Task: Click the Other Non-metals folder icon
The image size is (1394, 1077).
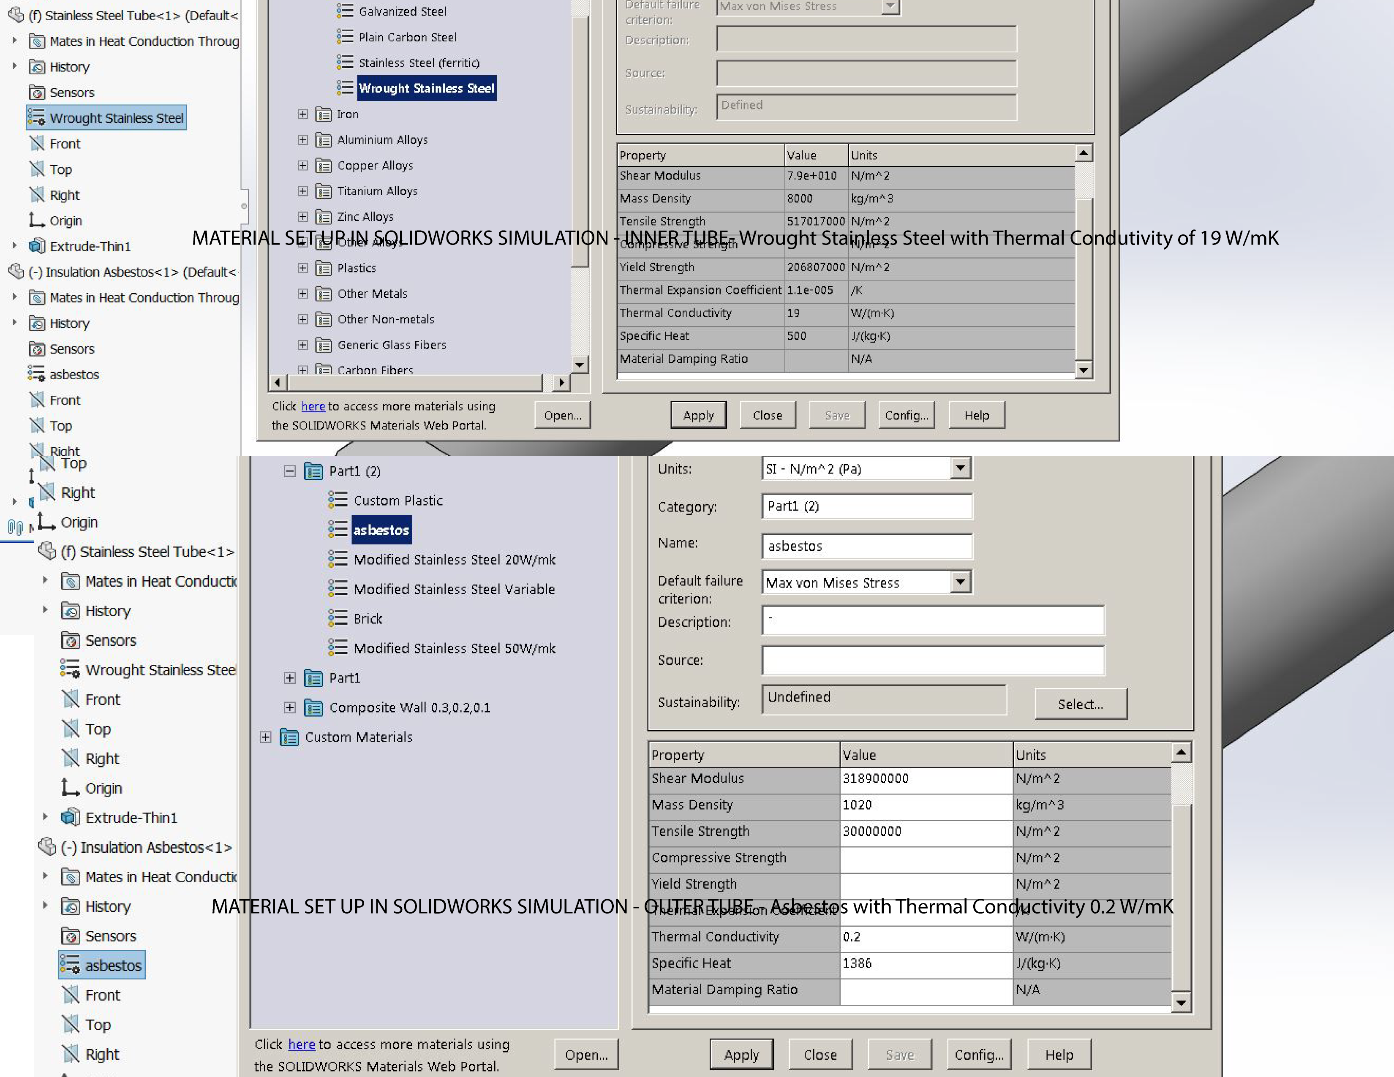Action: [324, 319]
